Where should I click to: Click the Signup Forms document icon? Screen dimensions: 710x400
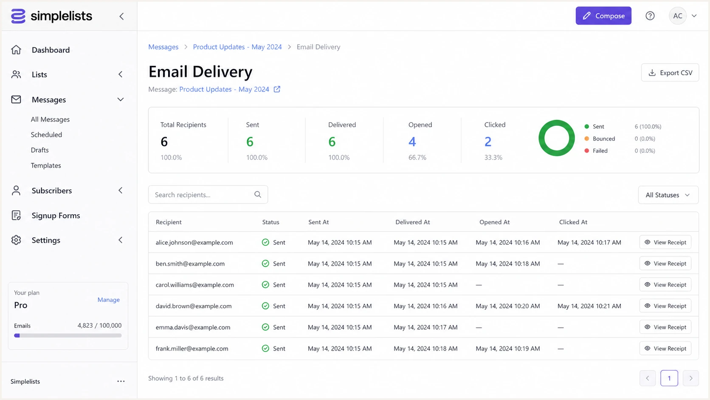[16, 216]
